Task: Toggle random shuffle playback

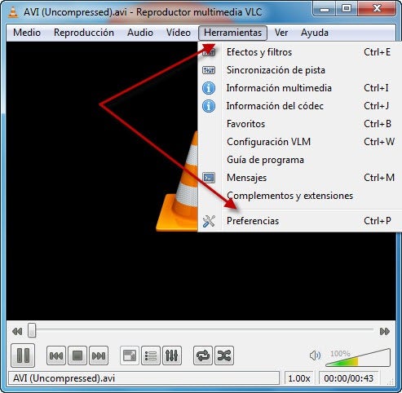Action: [x=224, y=355]
